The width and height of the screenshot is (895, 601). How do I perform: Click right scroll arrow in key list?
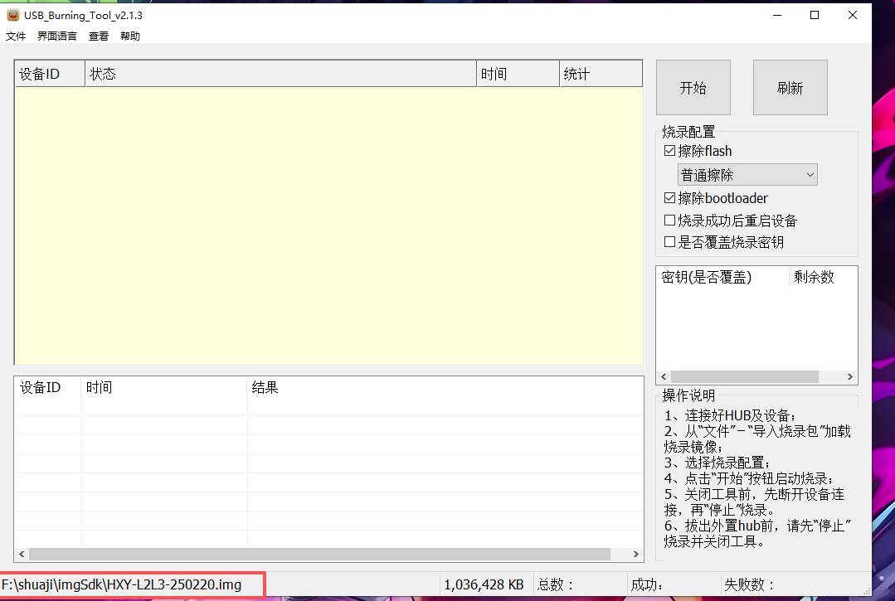click(850, 377)
